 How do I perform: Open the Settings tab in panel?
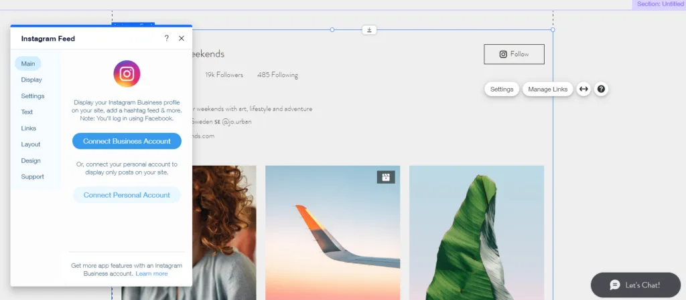pyautogui.click(x=33, y=96)
